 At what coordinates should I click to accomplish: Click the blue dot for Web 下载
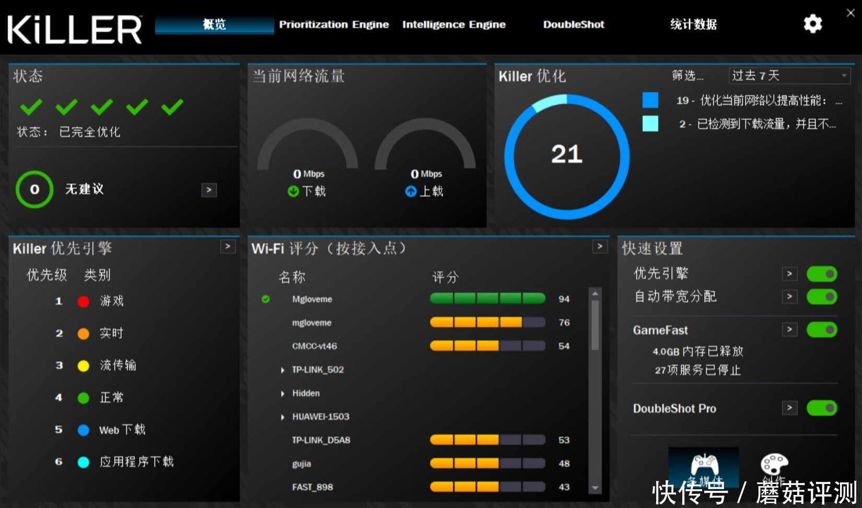click(83, 430)
